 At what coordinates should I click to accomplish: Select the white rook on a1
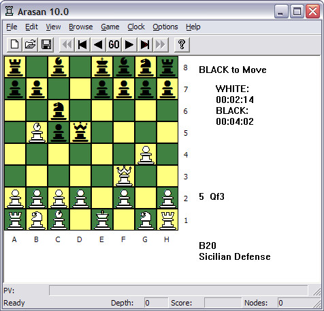pos(15,220)
